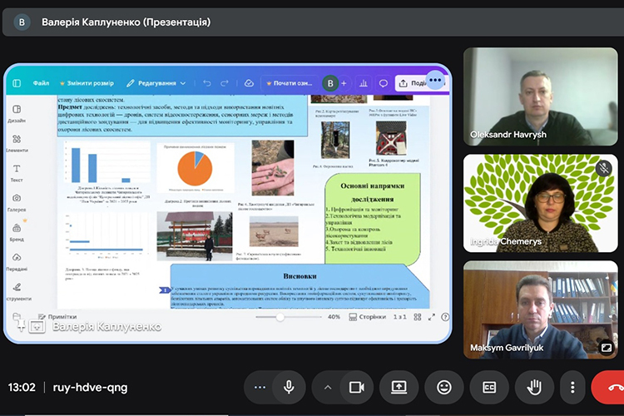Raise your hand in the meeting
Screen dimensions: 624x416
533,387
